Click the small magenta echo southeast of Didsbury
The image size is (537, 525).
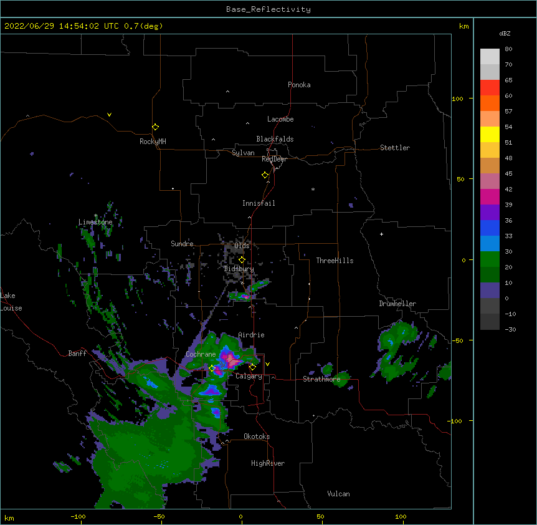click(245, 296)
